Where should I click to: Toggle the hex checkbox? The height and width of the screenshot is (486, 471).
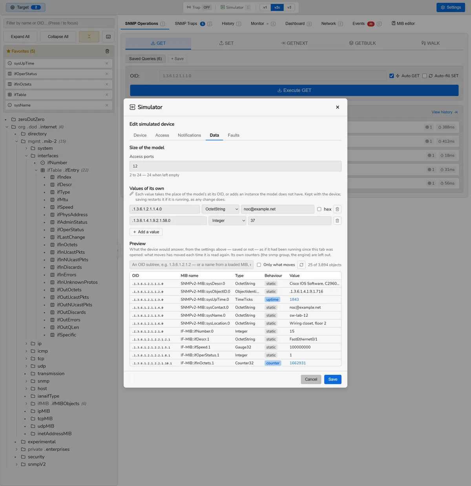319,209
